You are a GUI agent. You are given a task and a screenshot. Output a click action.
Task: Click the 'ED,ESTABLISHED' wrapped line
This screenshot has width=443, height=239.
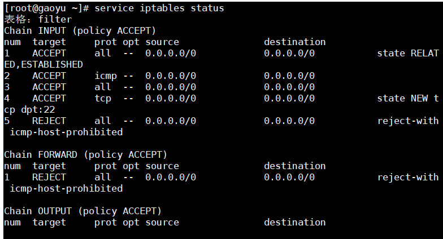click(x=44, y=64)
